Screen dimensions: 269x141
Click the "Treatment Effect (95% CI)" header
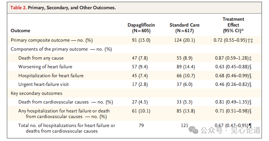233,25
